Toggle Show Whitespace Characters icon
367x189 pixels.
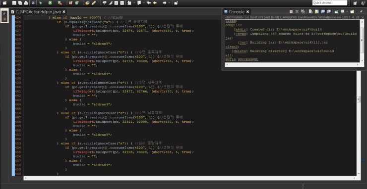coord(122,3)
